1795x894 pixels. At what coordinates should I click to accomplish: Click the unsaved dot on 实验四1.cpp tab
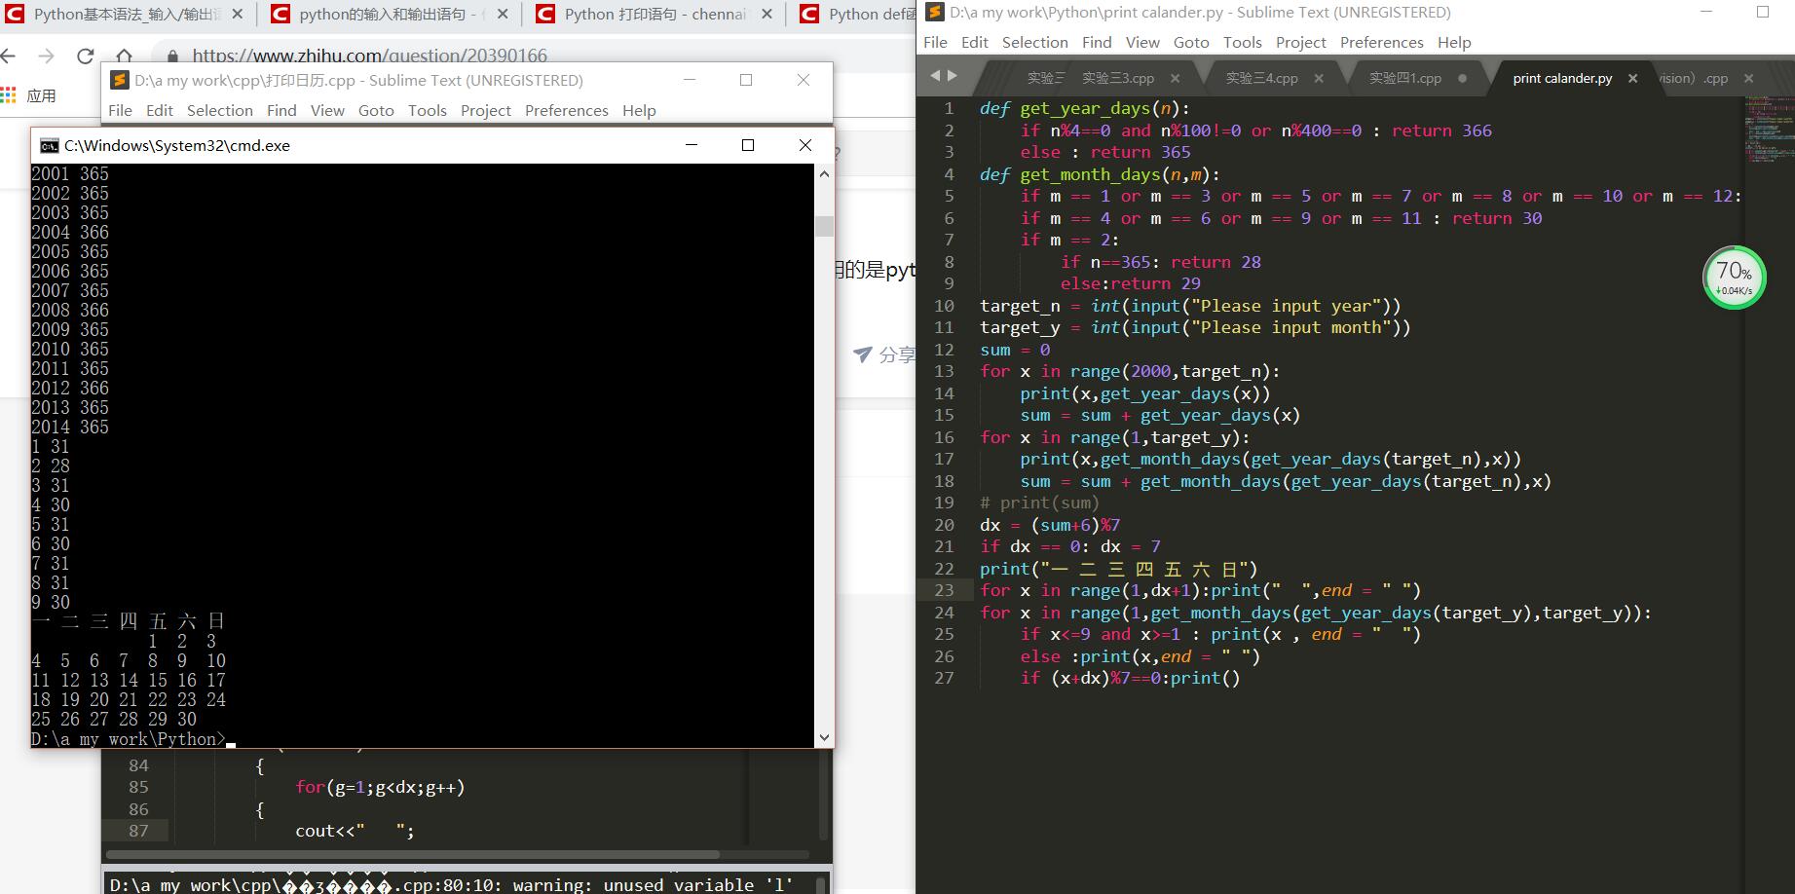[x=1462, y=78]
